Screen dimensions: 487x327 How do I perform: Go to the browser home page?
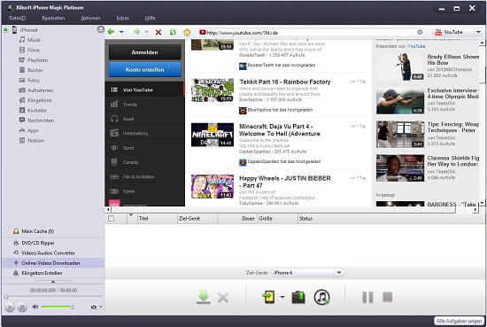coord(187,32)
